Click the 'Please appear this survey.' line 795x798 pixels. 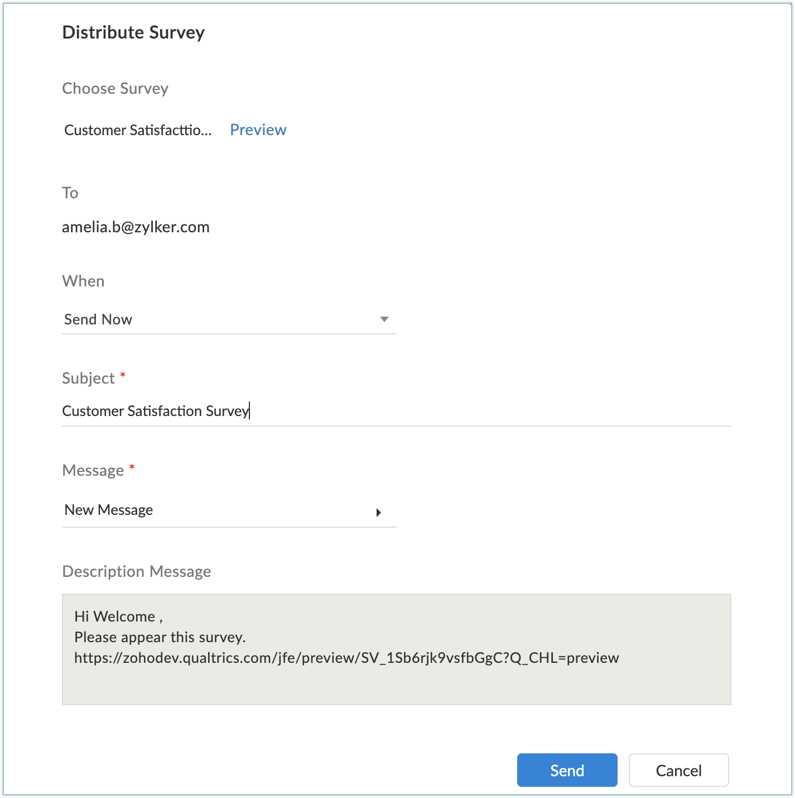160,637
